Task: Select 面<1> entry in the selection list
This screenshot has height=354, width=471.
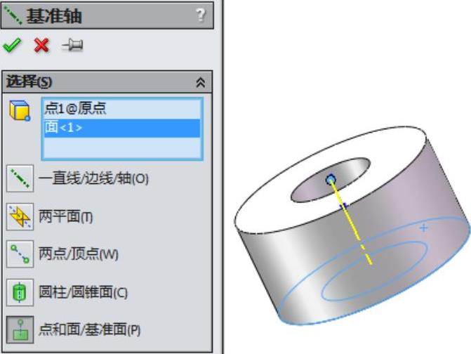Action: coord(122,128)
